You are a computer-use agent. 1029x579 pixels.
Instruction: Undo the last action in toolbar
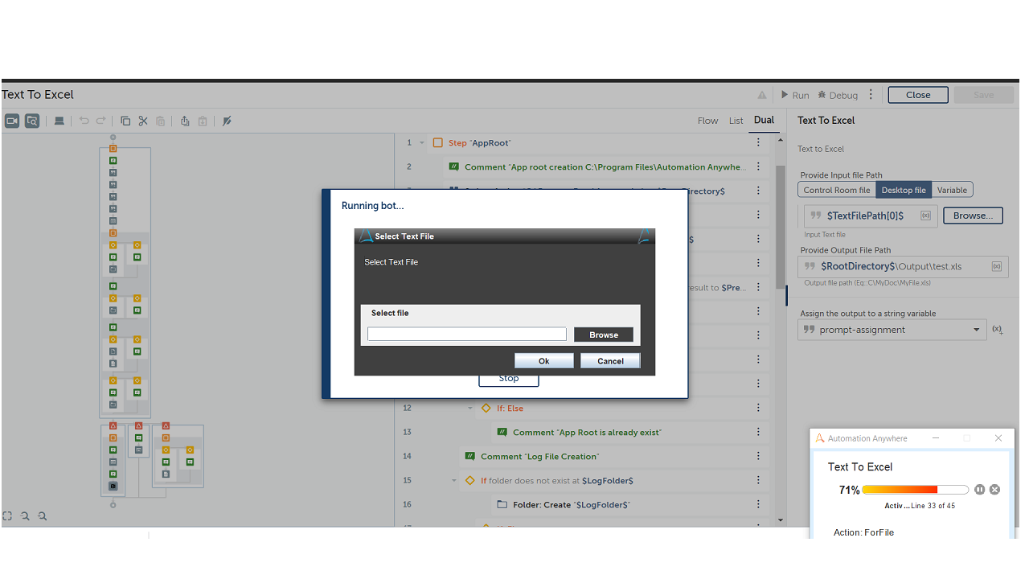point(84,121)
